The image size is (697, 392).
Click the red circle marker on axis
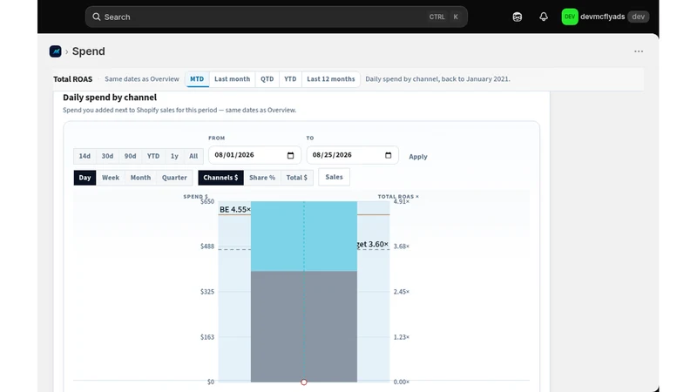[x=303, y=382]
